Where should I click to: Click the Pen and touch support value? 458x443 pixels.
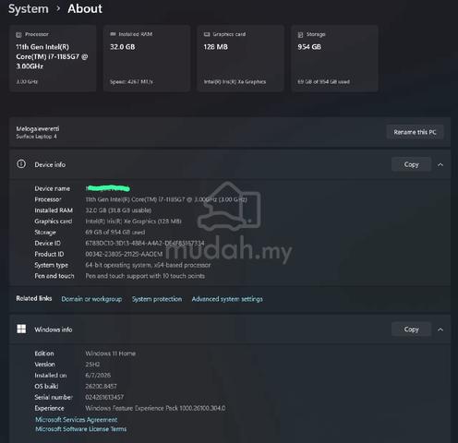tap(145, 276)
